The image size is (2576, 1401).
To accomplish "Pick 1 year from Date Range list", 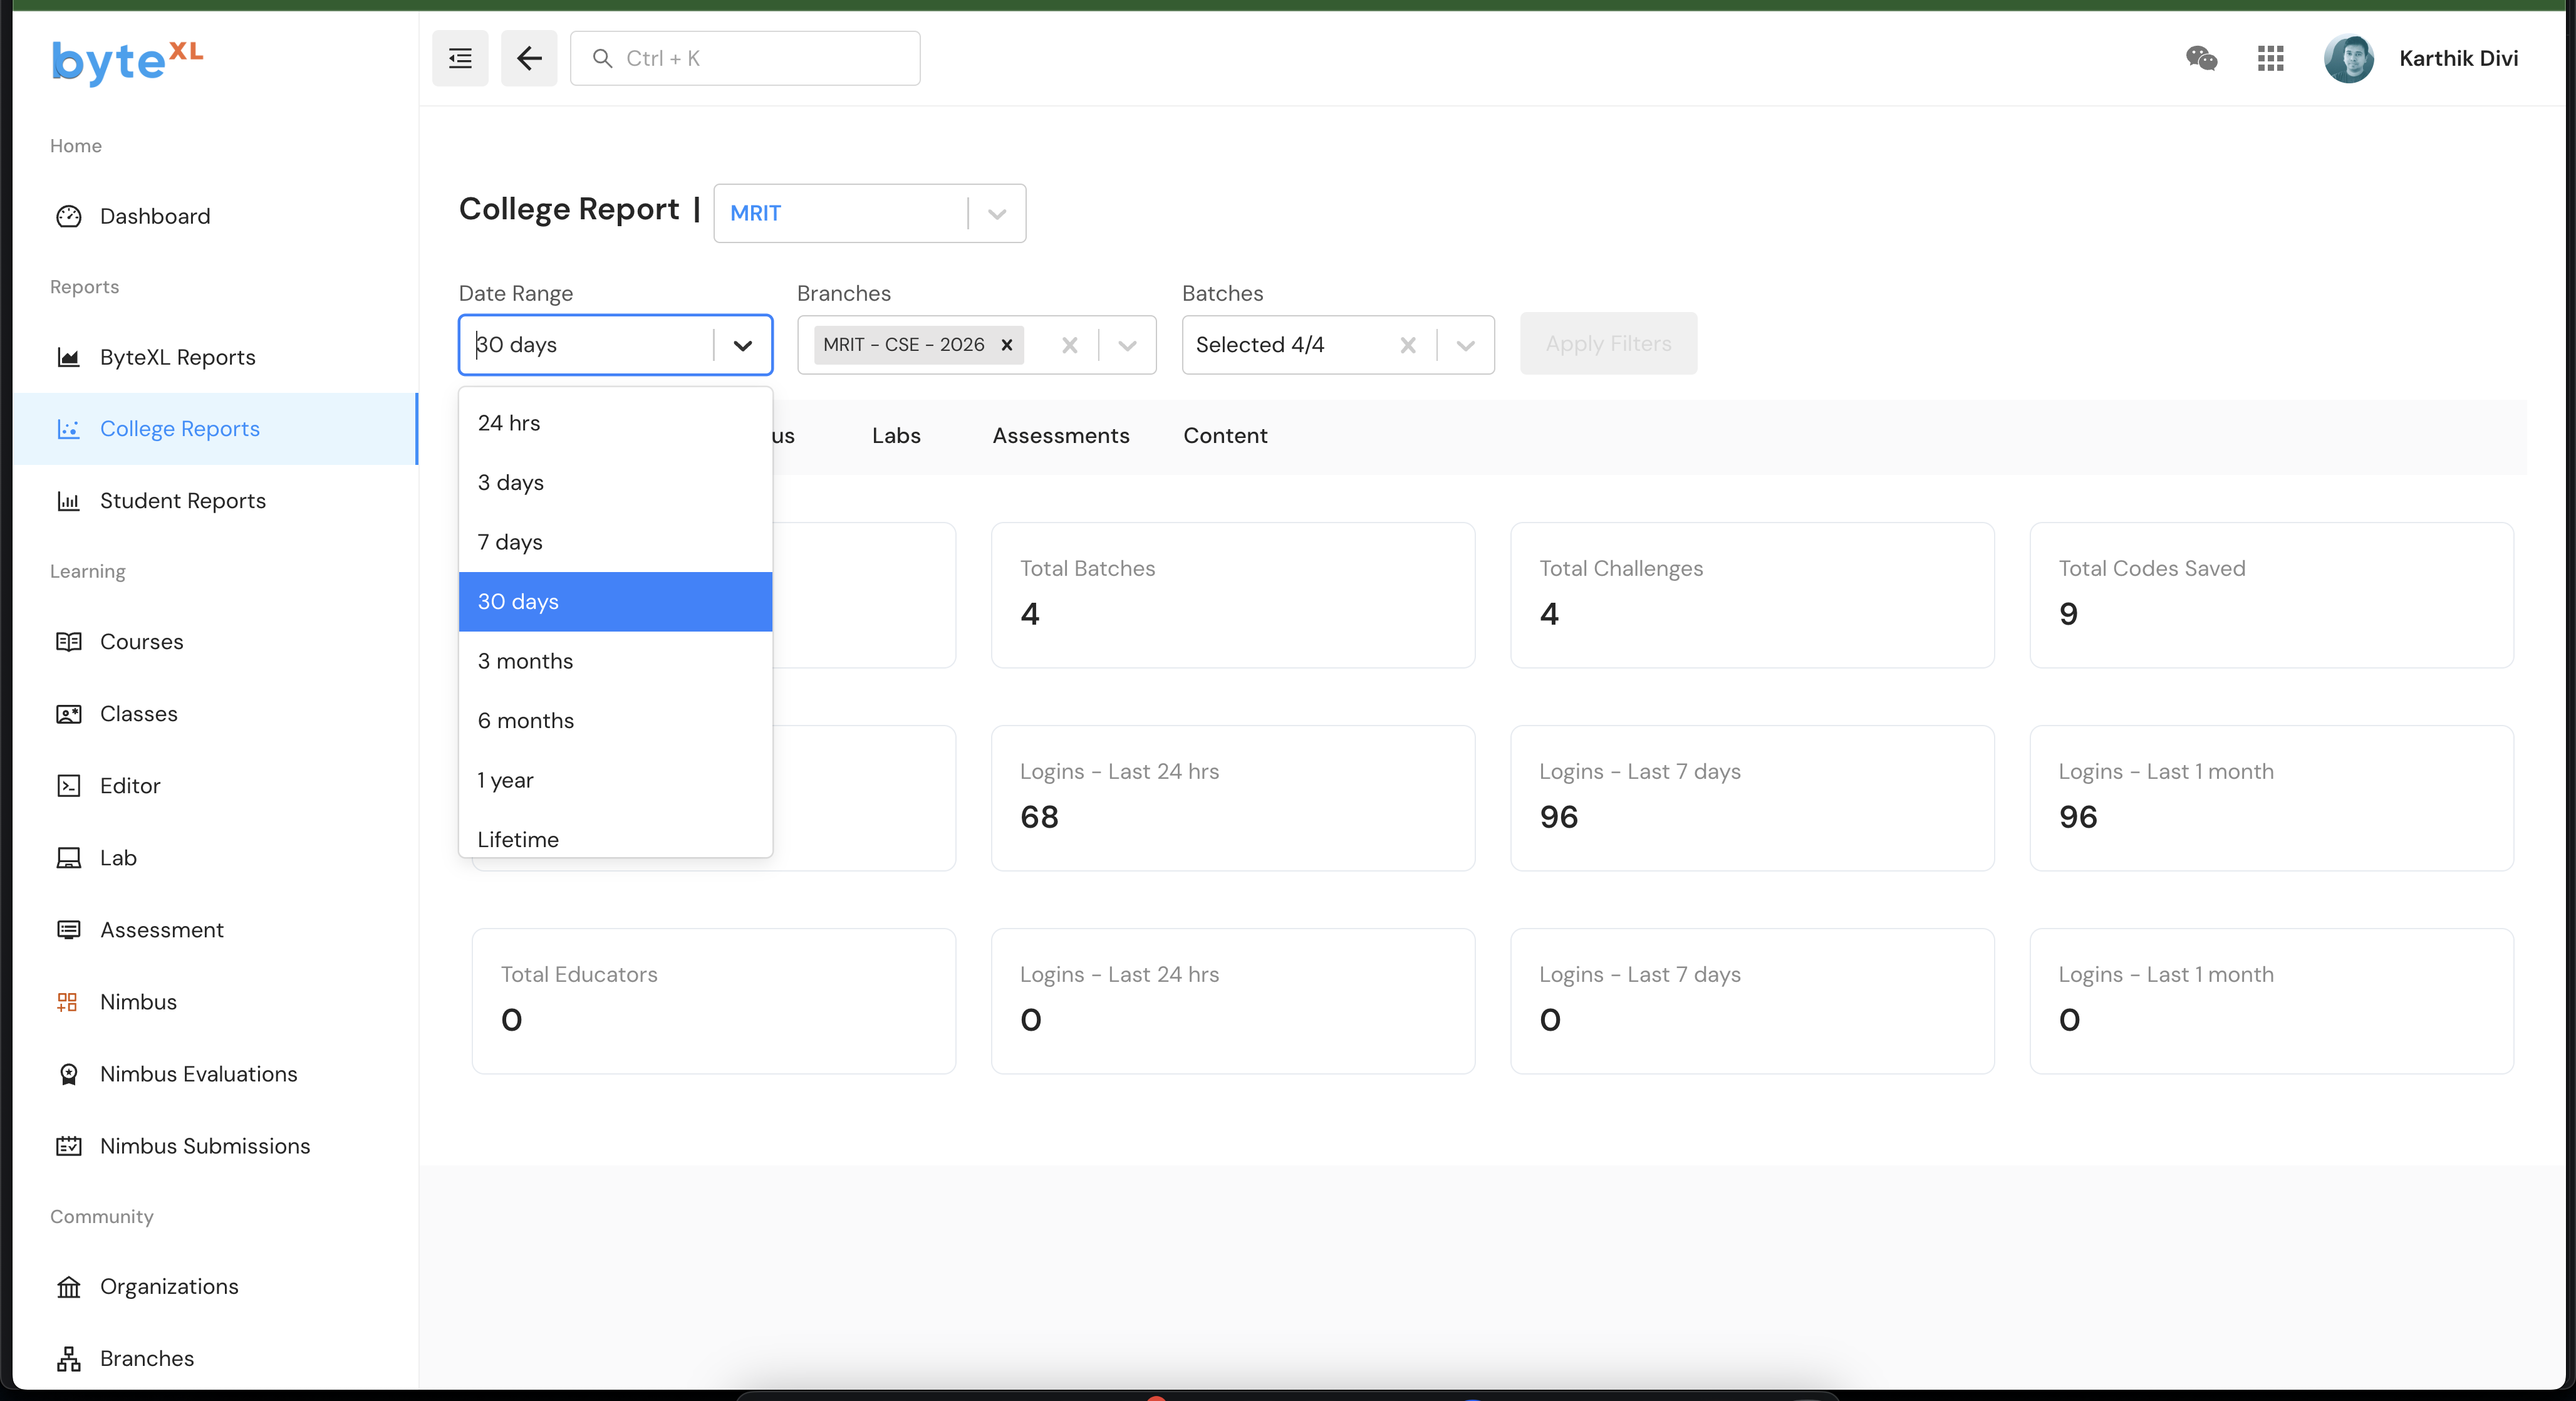I will pos(615,780).
